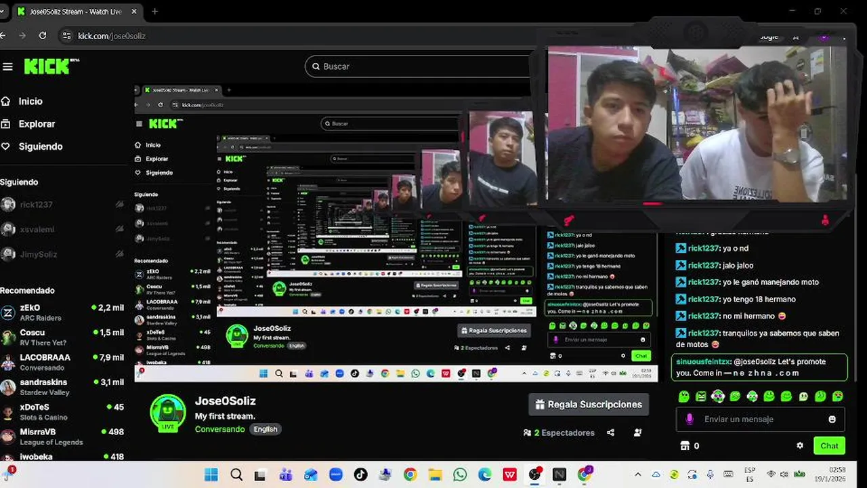Open the Kick hamburger sidebar menu
This screenshot has width=867, height=488.
point(7,66)
